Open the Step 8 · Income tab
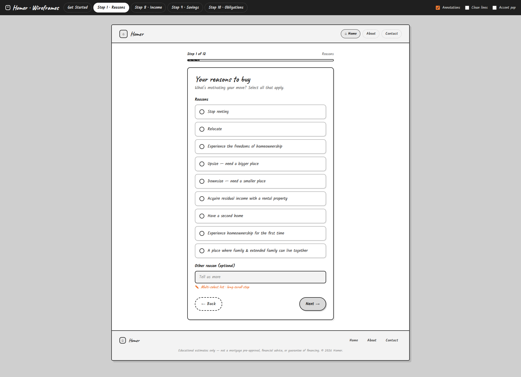521x377 pixels. tap(148, 8)
